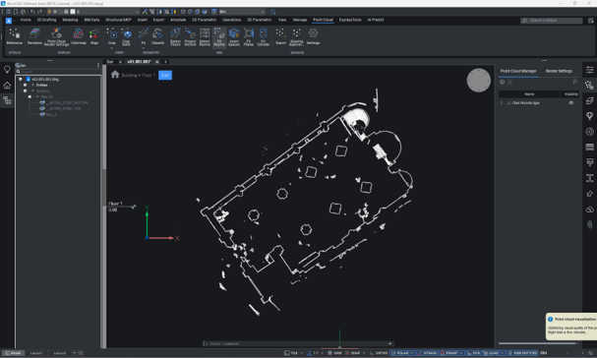Add a new document tab with plus

coord(165,62)
